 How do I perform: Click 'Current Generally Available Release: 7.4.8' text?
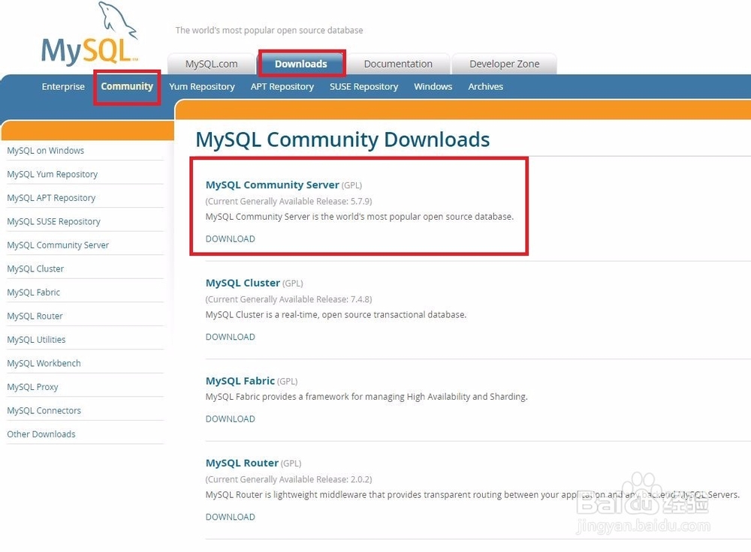coord(289,299)
